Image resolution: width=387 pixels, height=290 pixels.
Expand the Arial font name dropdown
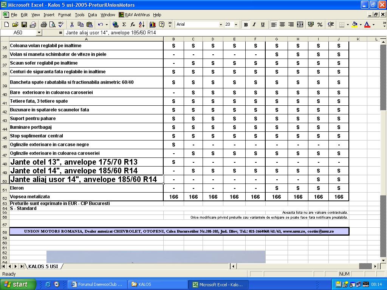(x=221, y=25)
